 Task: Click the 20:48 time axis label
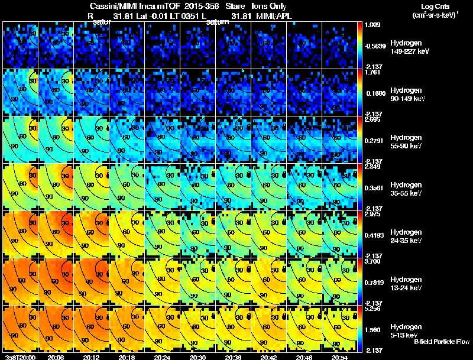tap(304, 358)
